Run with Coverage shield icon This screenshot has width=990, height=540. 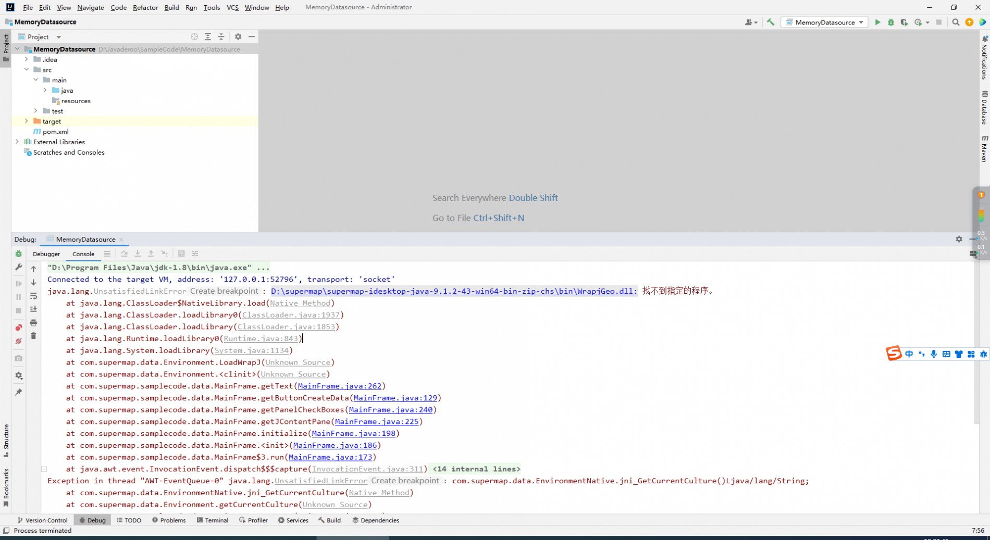904,22
